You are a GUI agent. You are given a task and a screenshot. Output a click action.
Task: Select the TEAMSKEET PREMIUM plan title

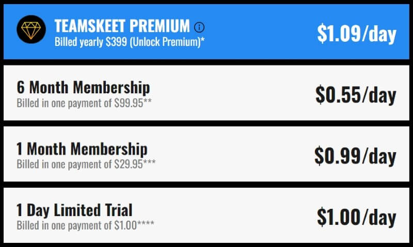click(122, 26)
